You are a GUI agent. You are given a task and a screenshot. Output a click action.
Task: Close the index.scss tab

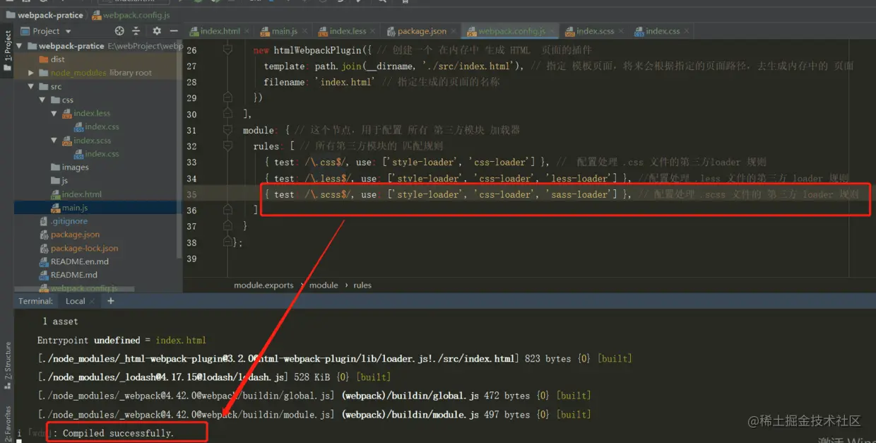pyautogui.click(x=622, y=32)
